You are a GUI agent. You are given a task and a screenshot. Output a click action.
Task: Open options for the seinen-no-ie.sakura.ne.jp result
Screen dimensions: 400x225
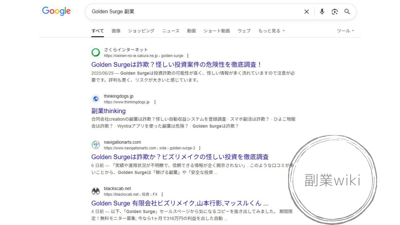(x=187, y=56)
